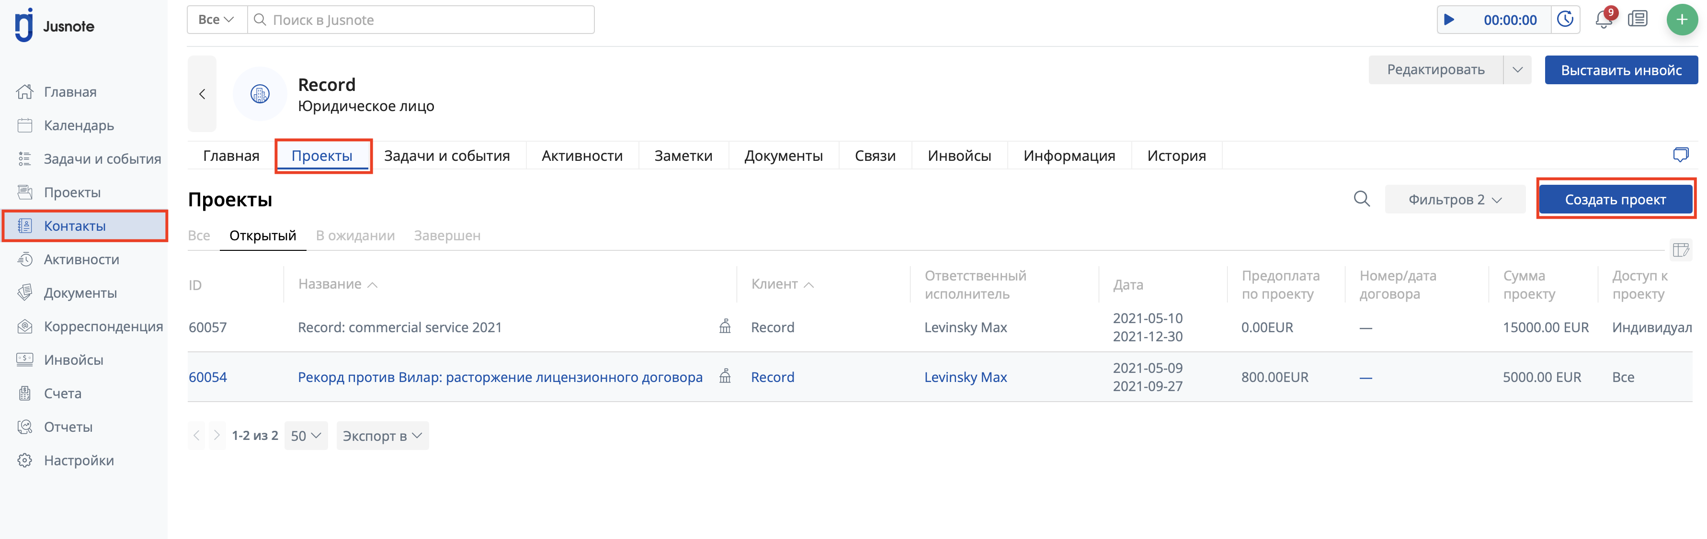Select В ожидании status filter

tap(355, 236)
